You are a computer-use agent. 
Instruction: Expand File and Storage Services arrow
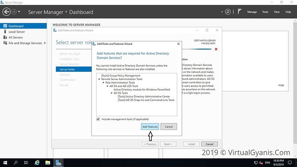tap(45, 43)
